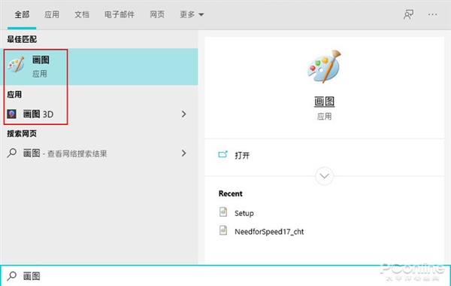Open the 更多 dropdown menu
The width and height of the screenshot is (451, 286).
click(192, 14)
